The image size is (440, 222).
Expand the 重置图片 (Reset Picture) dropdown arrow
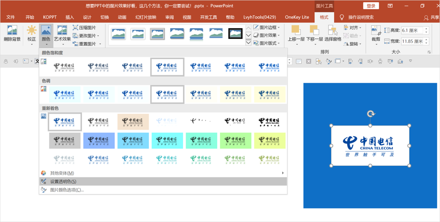pos(100,44)
